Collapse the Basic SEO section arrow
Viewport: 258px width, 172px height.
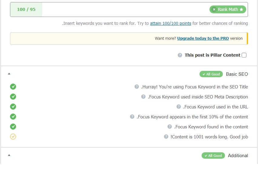click(x=9, y=74)
